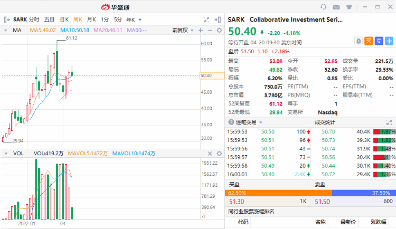Click the 同行业股票涨幅排名 section heading
This screenshot has height=229, width=396.
pos(251,212)
